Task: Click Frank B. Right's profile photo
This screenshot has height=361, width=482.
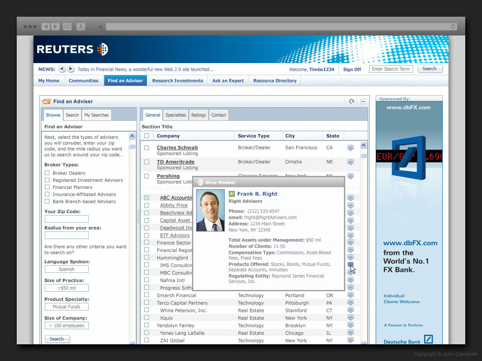Action: point(210,210)
